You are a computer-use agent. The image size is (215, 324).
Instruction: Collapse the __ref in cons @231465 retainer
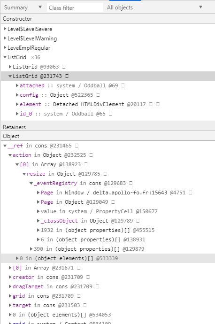pos(5,146)
